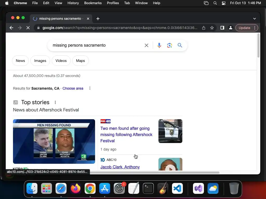Click Spotlight search in menu bar
The image size is (266, 199).
215,3
